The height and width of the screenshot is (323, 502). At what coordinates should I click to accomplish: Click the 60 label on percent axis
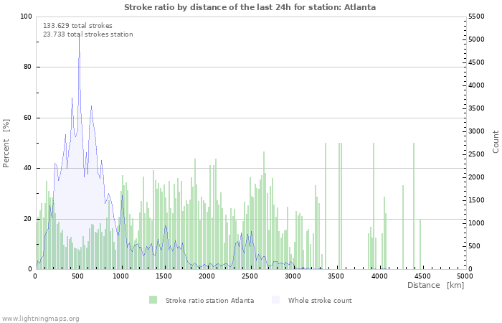(x=28, y=118)
